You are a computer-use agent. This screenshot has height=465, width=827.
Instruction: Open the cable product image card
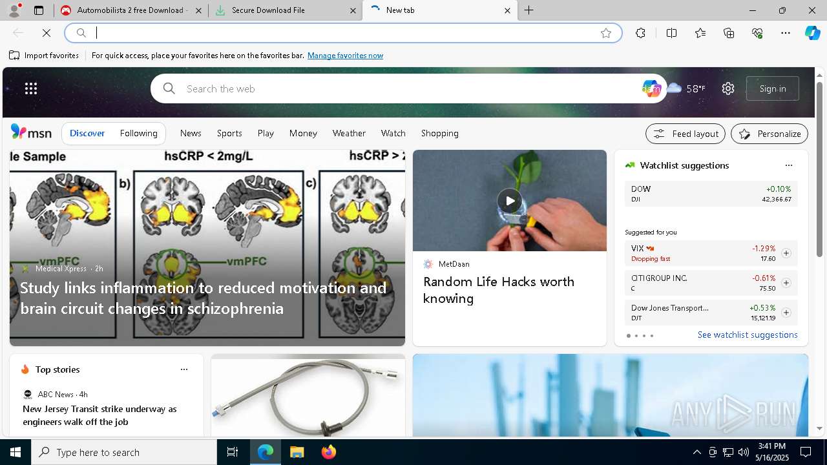[x=308, y=395]
